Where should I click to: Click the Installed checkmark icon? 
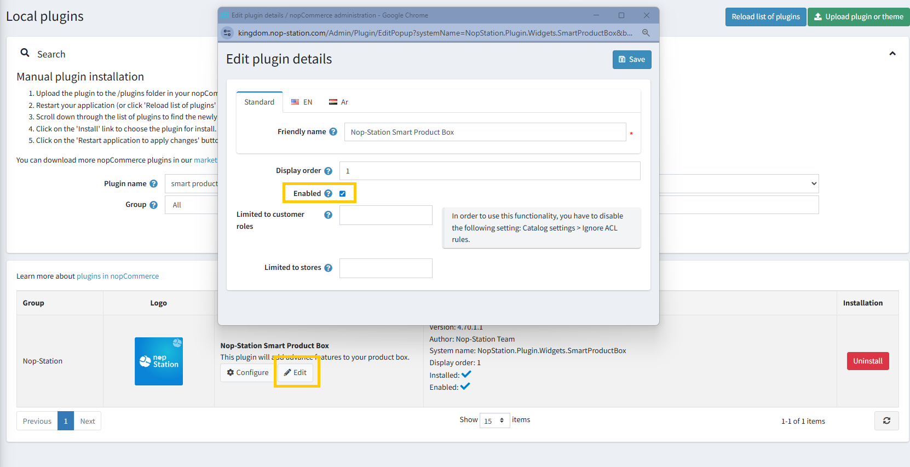click(x=466, y=374)
